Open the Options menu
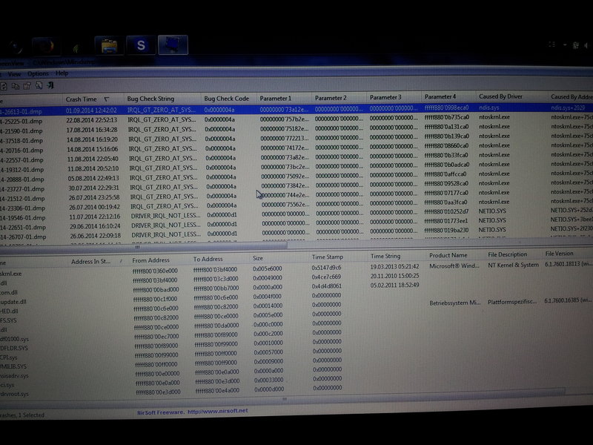Viewport: 593px width, 445px height. click(38, 73)
